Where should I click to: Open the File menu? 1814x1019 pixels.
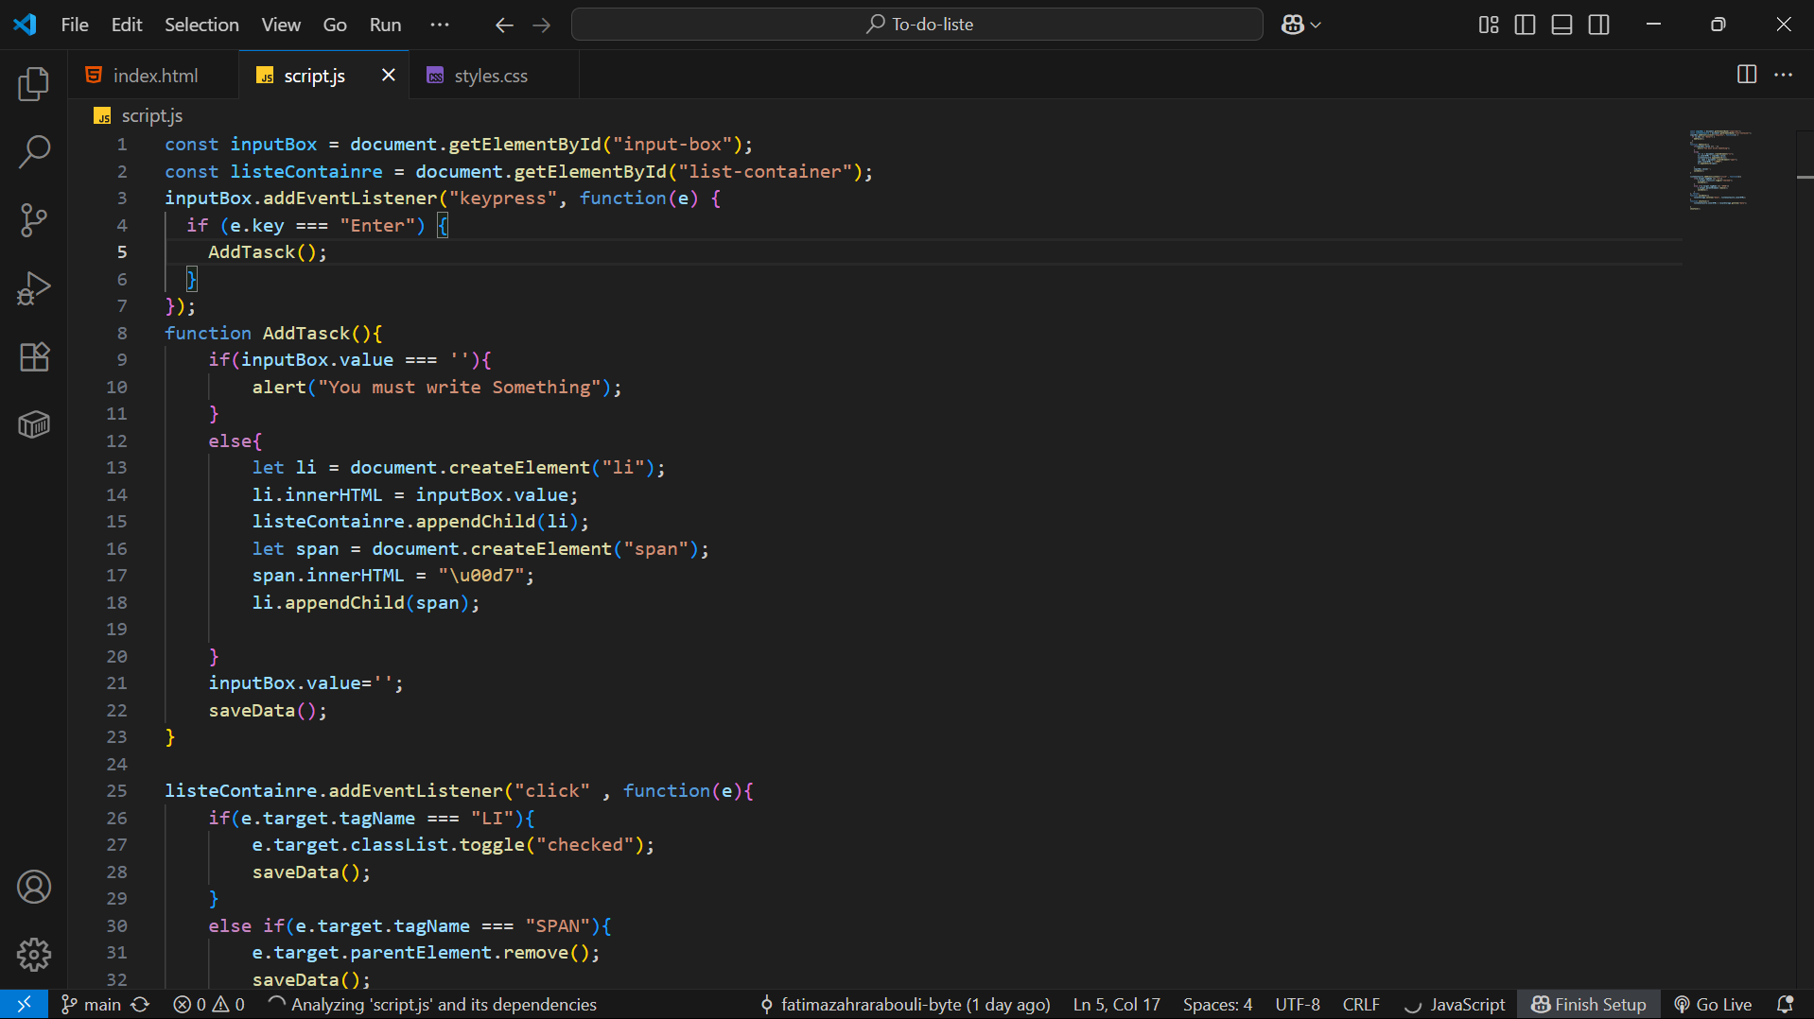[x=75, y=25]
